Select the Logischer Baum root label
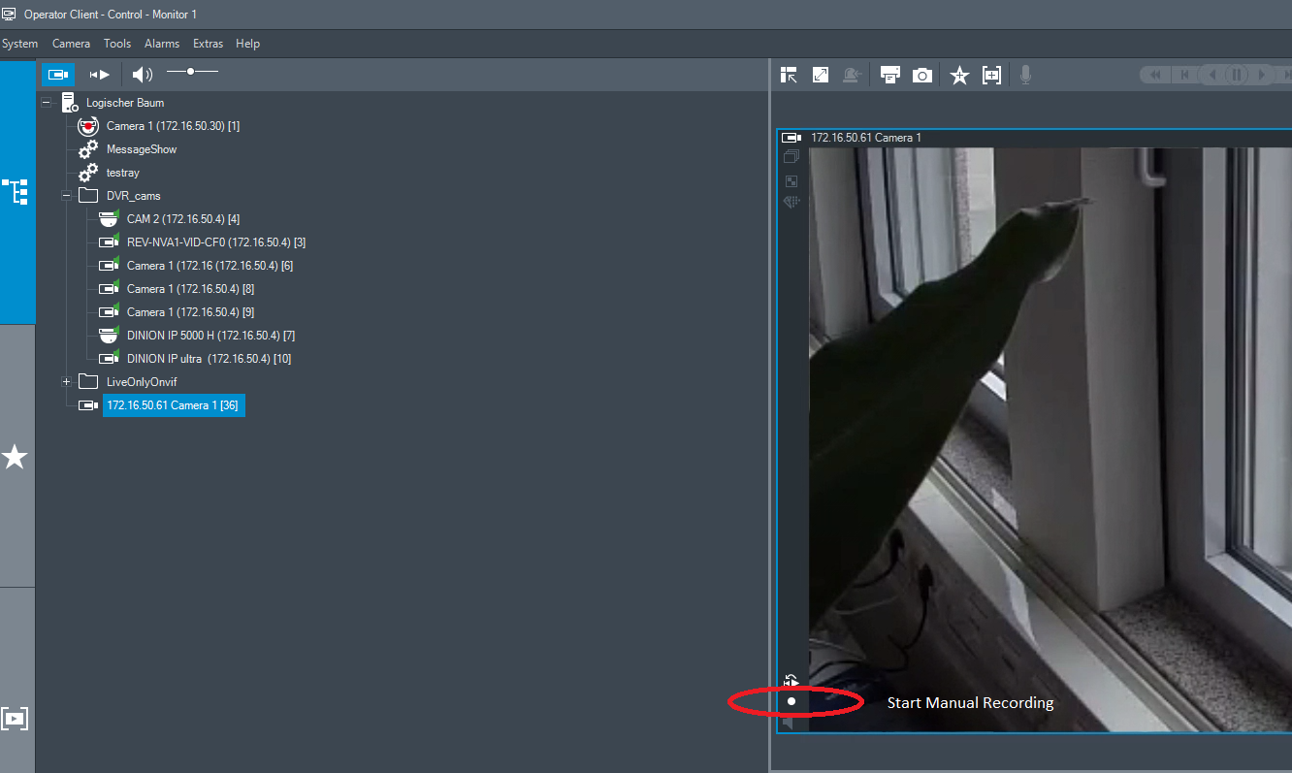The image size is (1292, 773). point(125,103)
